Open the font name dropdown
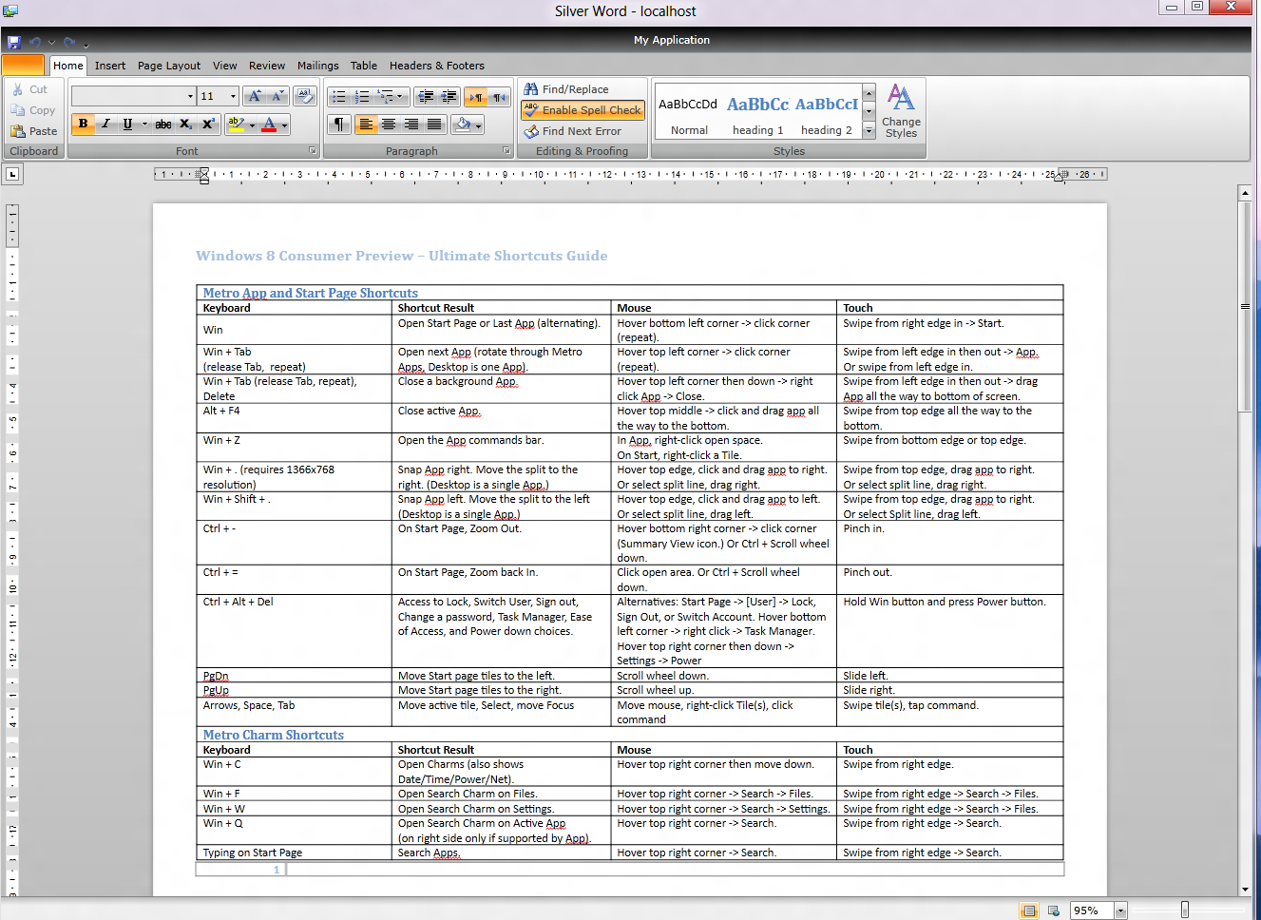This screenshot has height=920, width=1261. tap(190, 96)
